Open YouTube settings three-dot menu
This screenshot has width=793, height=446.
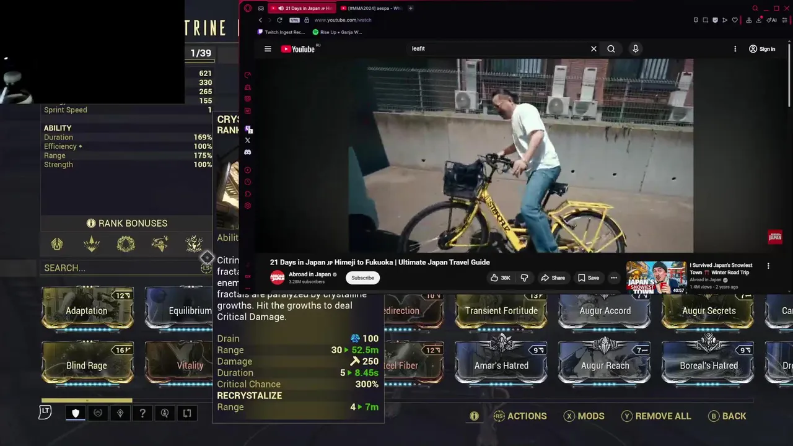point(735,49)
